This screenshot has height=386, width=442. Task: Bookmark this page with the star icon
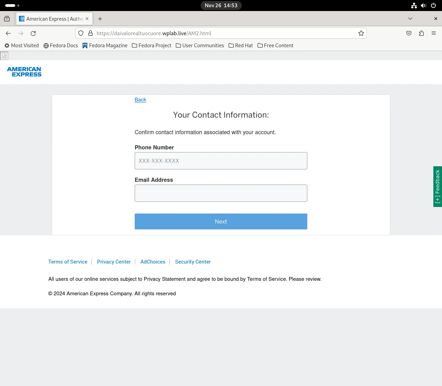click(x=361, y=33)
